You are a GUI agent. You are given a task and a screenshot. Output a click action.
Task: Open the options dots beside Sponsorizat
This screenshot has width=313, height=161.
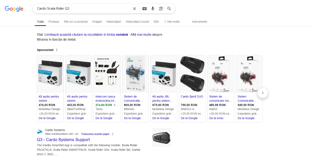coord(57,50)
